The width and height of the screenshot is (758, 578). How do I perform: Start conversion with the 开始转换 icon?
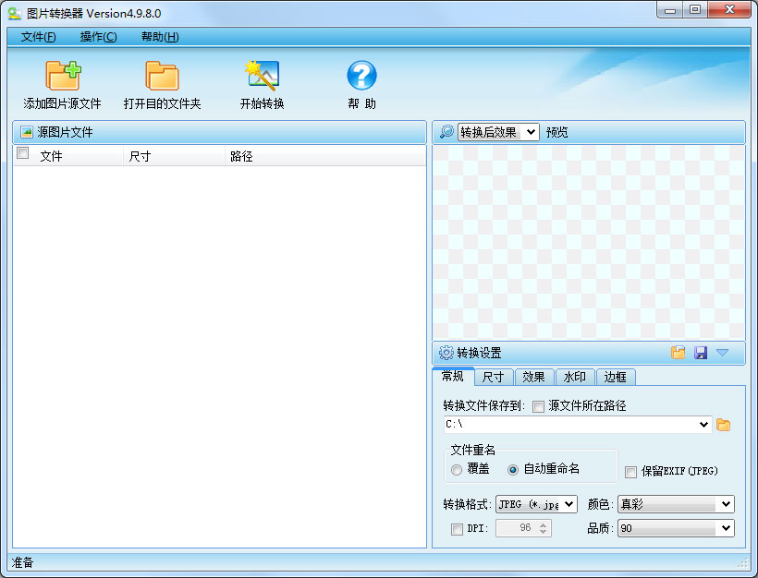[262, 76]
